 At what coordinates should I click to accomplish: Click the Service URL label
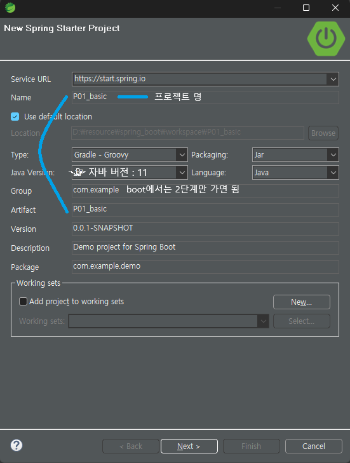pos(30,79)
